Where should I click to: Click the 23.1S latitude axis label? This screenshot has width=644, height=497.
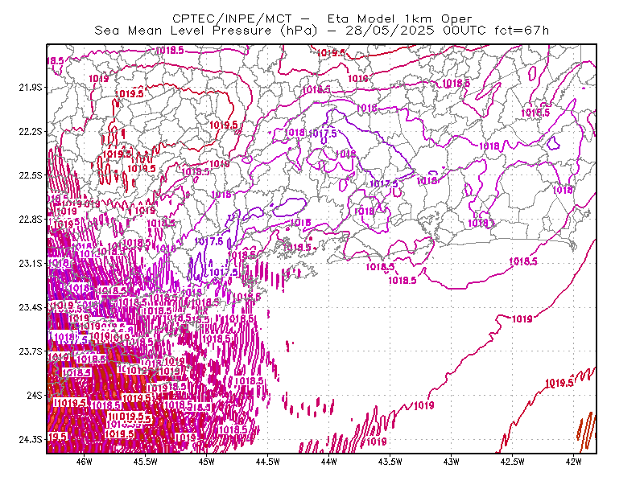30,263
